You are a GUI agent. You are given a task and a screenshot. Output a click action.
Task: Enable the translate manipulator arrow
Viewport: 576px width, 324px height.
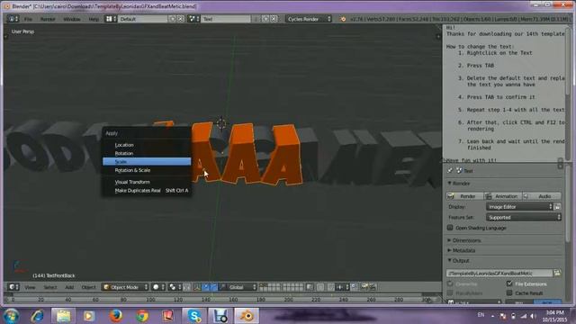coord(206,287)
